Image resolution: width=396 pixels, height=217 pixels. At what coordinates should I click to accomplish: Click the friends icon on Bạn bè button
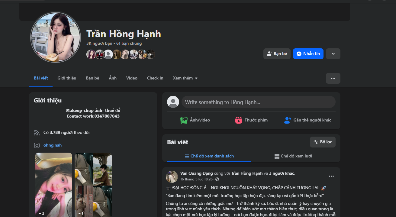tap(269, 53)
